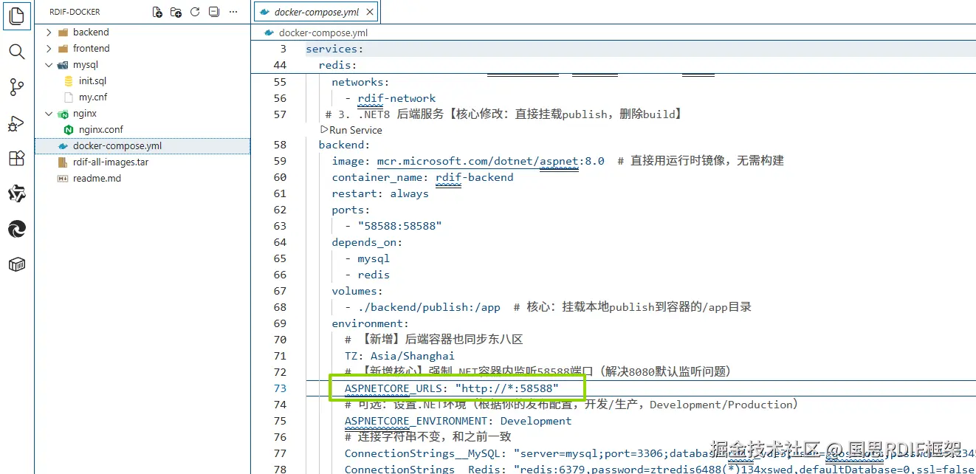
Task: Click the Run Service code lens link
Action: pyautogui.click(x=353, y=130)
